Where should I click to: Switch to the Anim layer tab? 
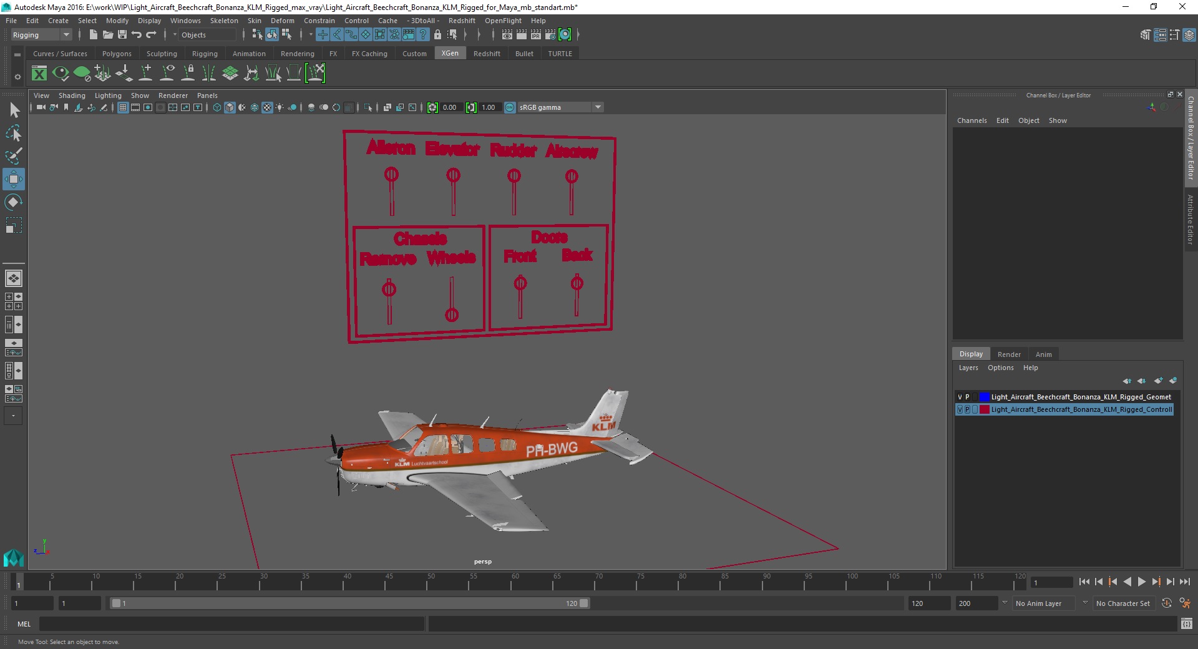point(1044,354)
